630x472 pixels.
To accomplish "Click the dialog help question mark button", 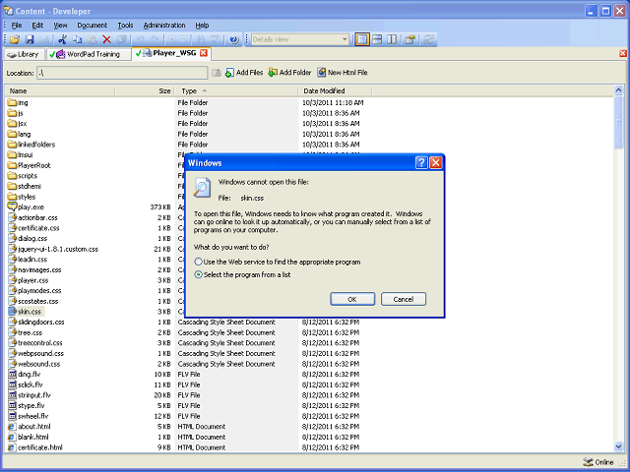I will 421,162.
